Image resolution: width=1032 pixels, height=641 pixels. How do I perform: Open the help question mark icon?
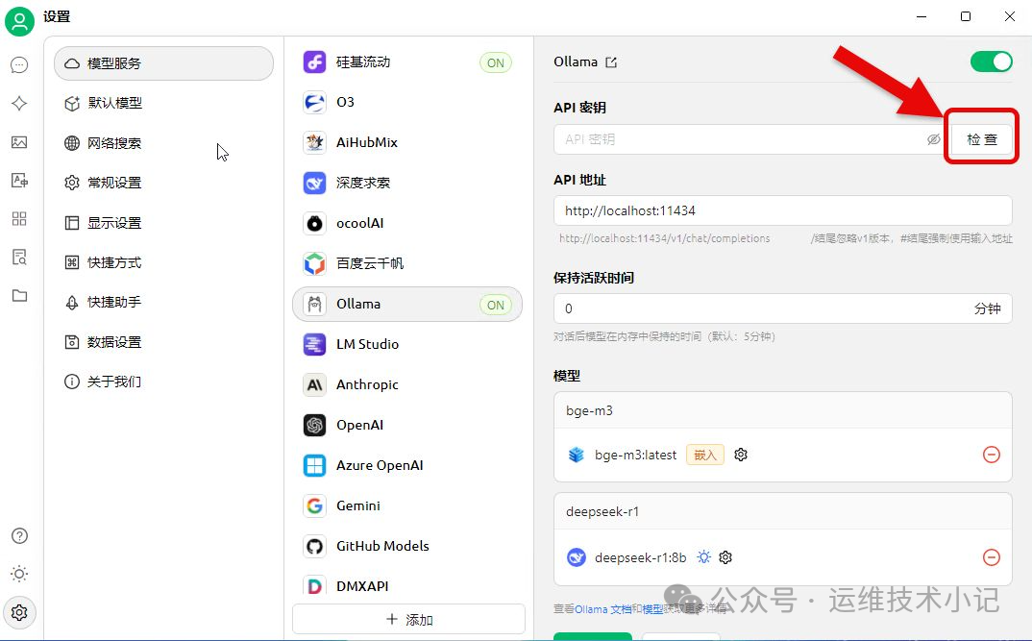tap(20, 535)
